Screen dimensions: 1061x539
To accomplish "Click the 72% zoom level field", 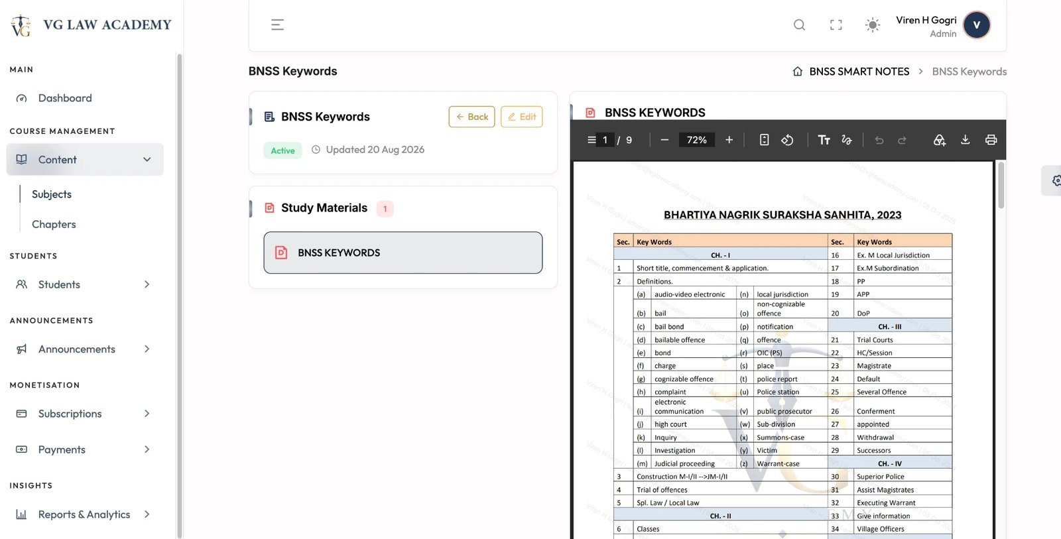I will (696, 140).
